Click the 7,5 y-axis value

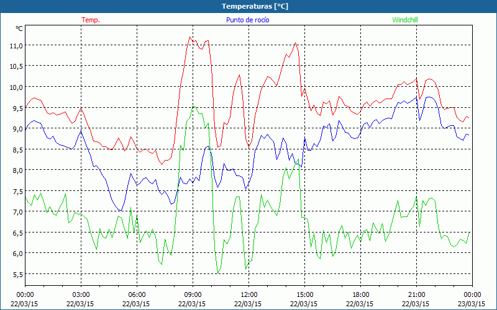tap(18, 191)
